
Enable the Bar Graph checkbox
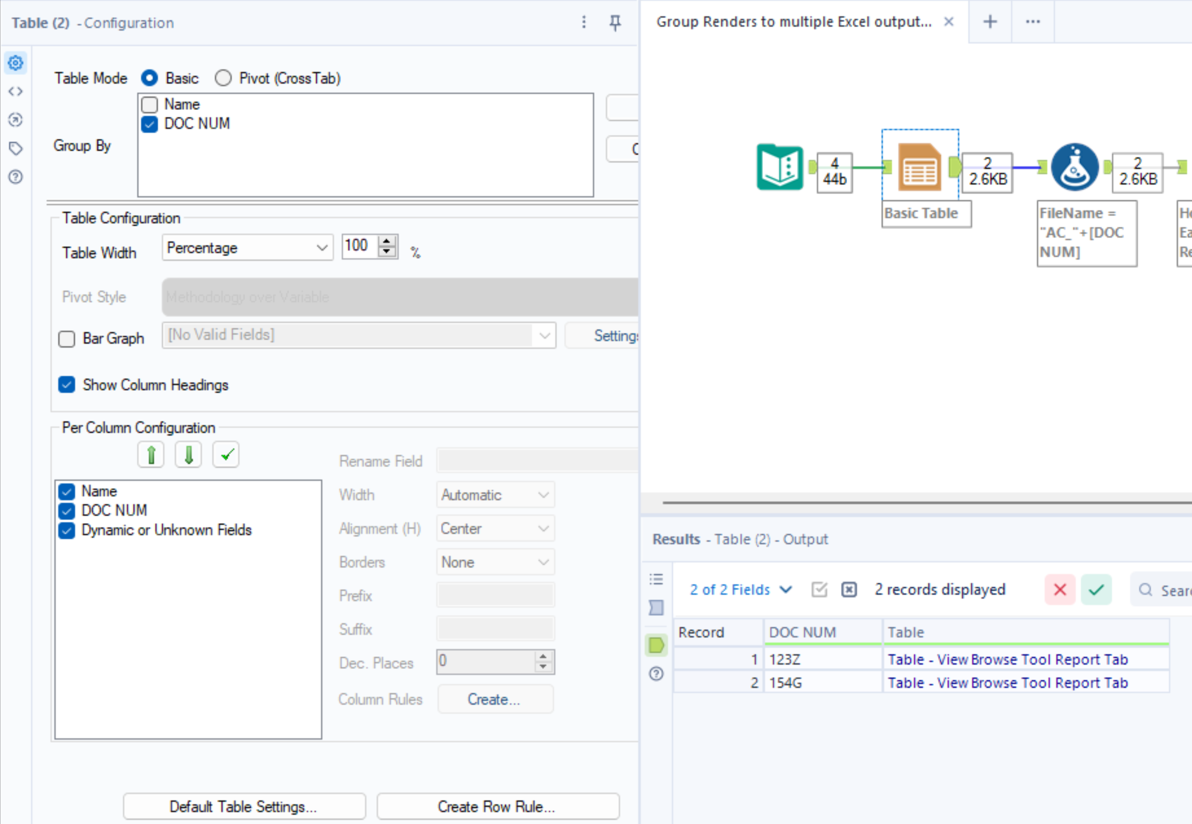(x=67, y=339)
